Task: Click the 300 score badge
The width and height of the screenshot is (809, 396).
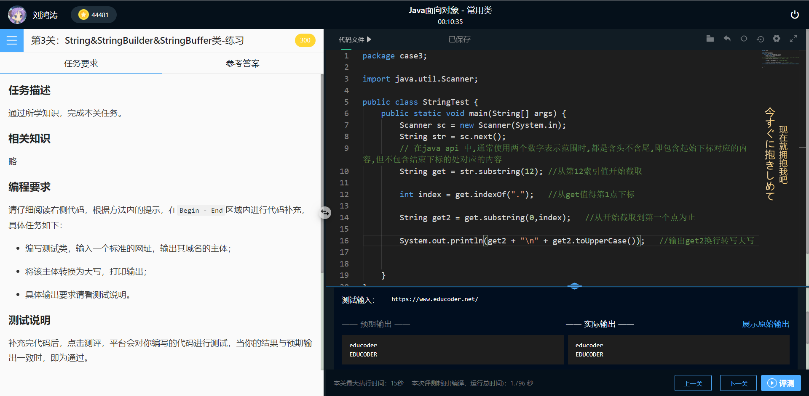Action: [305, 40]
